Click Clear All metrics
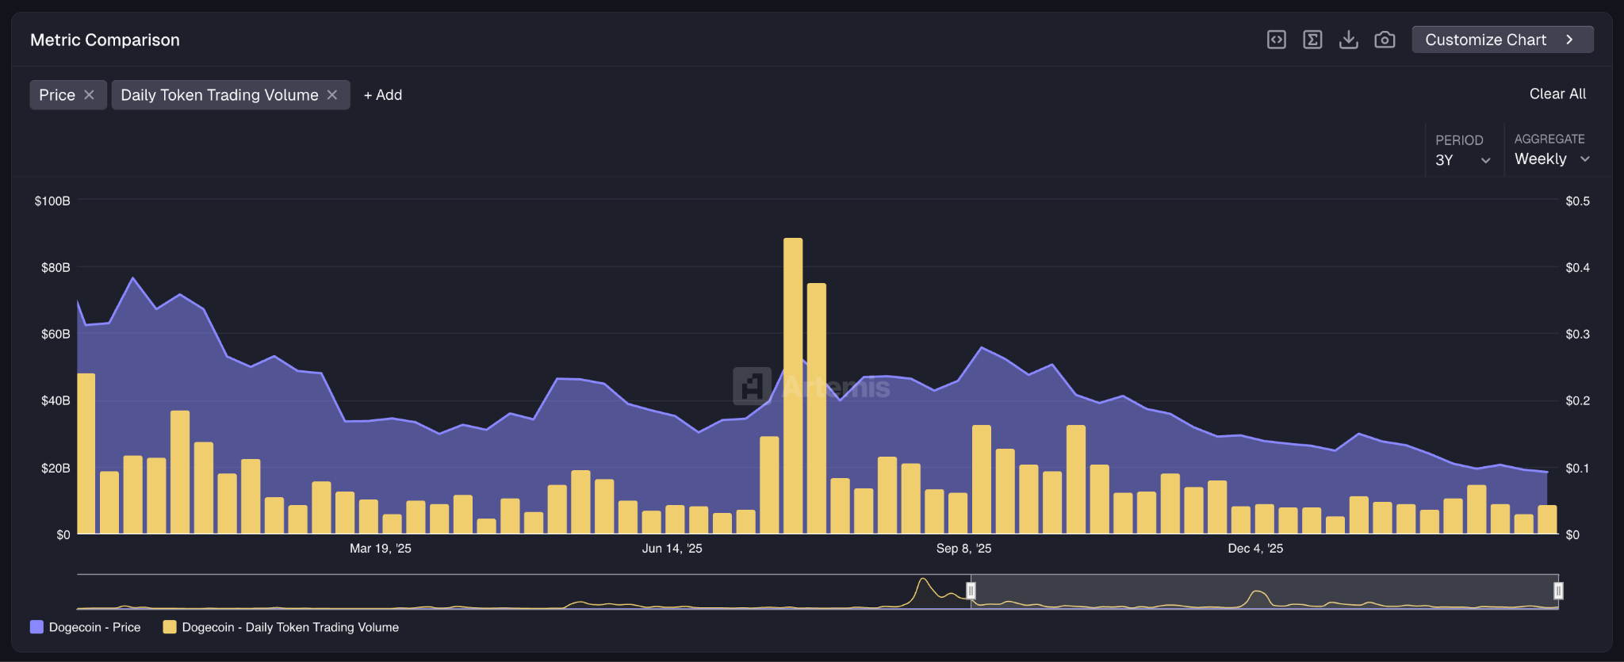The height and width of the screenshot is (662, 1624). point(1557,94)
